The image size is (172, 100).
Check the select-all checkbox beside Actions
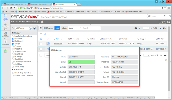(41, 55)
